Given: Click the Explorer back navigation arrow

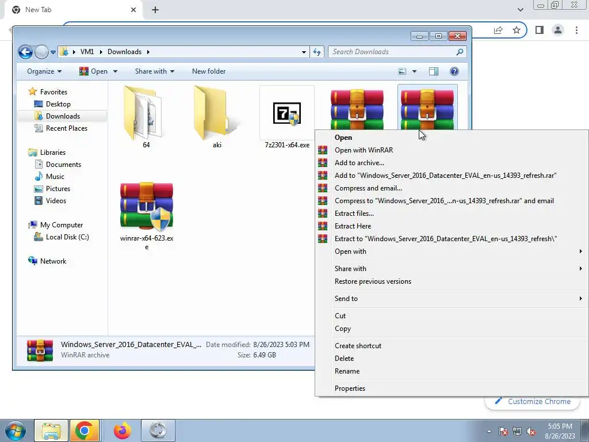Looking at the screenshot, I should (25, 52).
